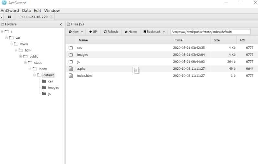This screenshot has height=164, width=258.
Task: Collapse the www tree node
Action: pyautogui.click(x=11, y=44)
